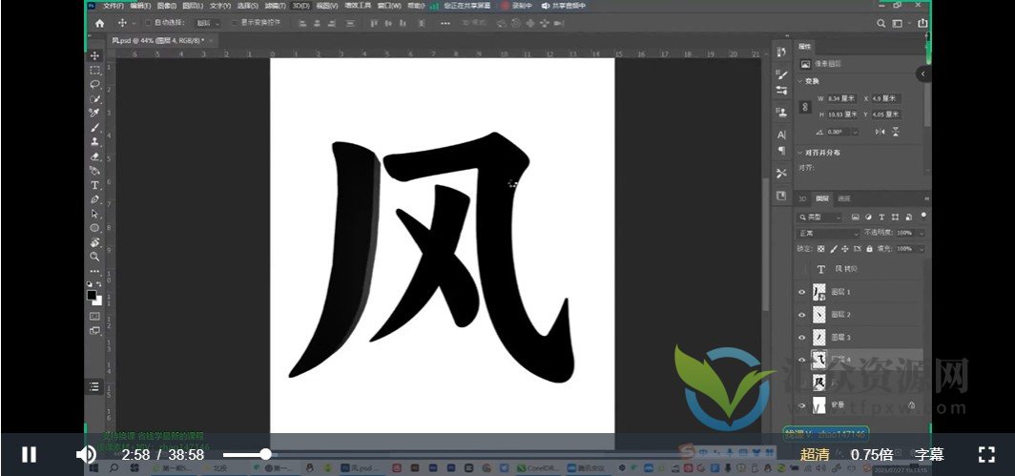The height and width of the screenshot is (476, 1015).
Task: Select the Ellipse shape tool
Action: click(x=94, y=228)
